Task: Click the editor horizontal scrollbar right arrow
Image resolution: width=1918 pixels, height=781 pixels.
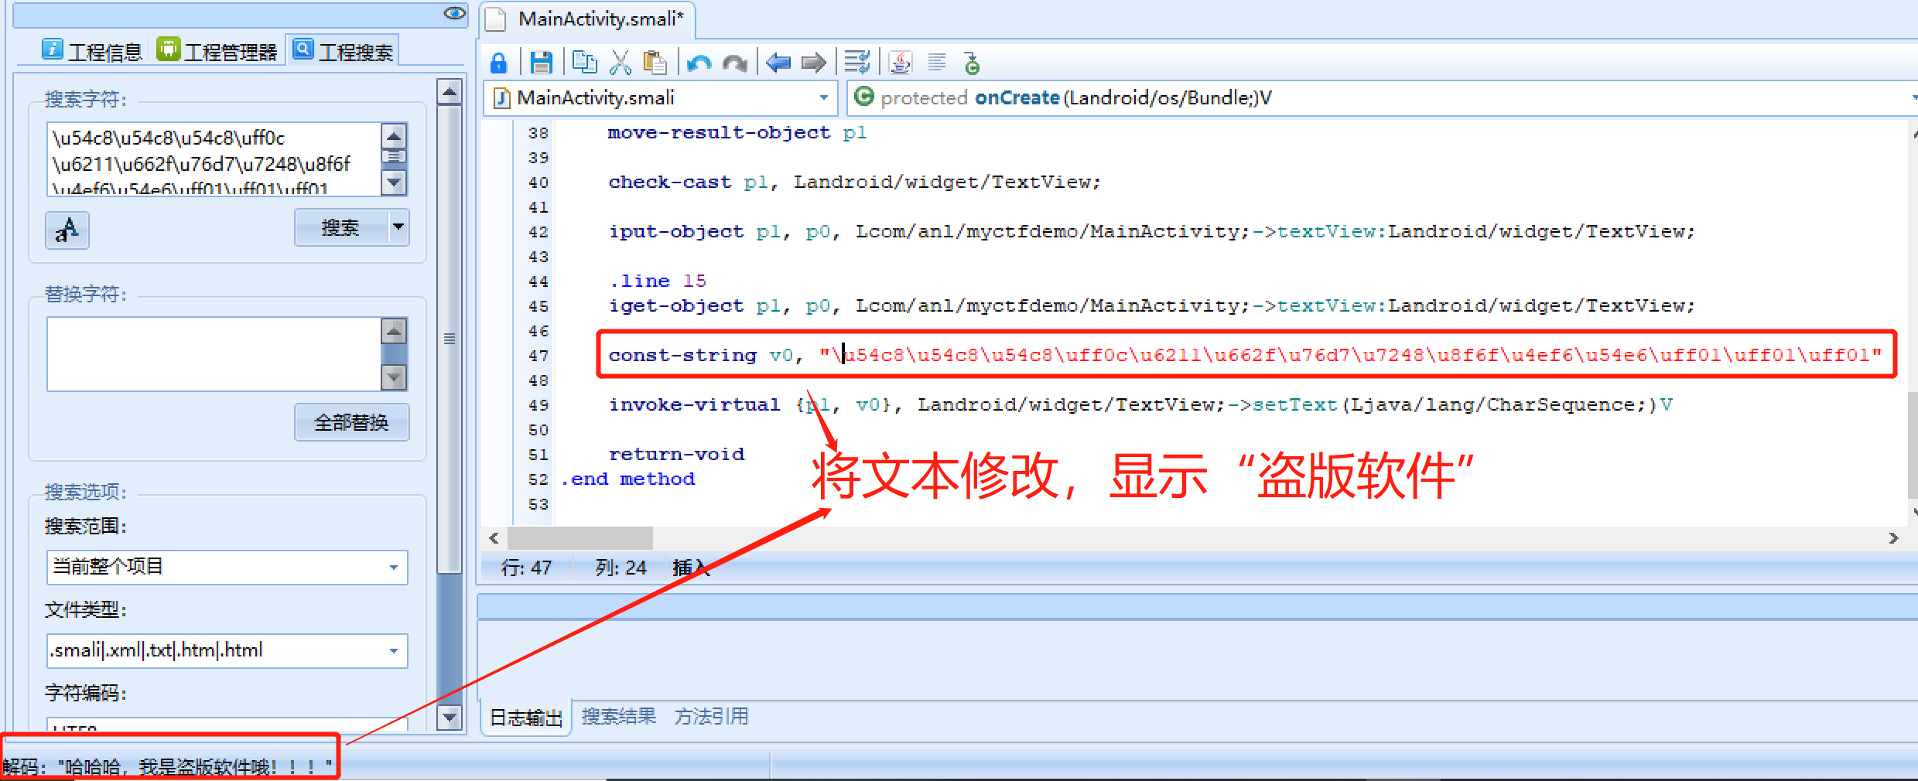Action: 1892,538
